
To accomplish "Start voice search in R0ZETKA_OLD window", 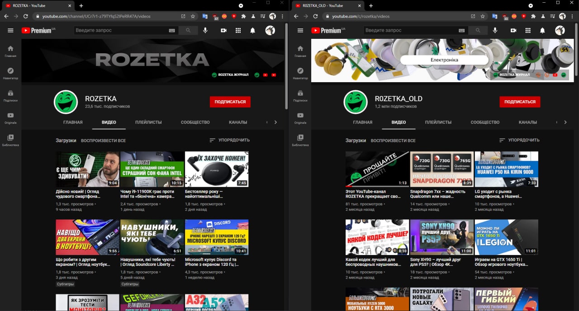I will (495, 30).
